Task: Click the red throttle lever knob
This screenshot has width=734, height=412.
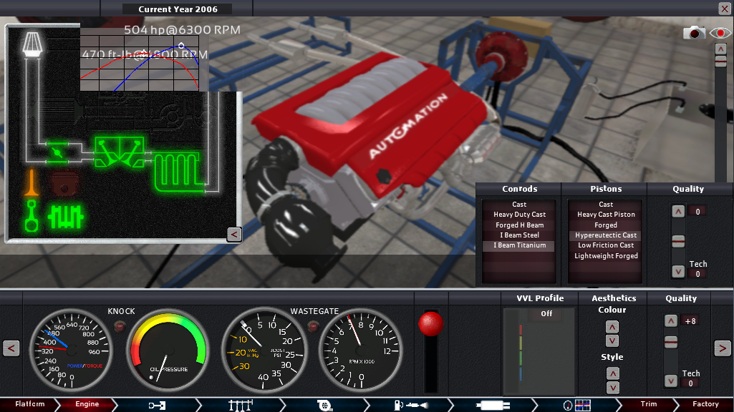Action: pos(430,323)
